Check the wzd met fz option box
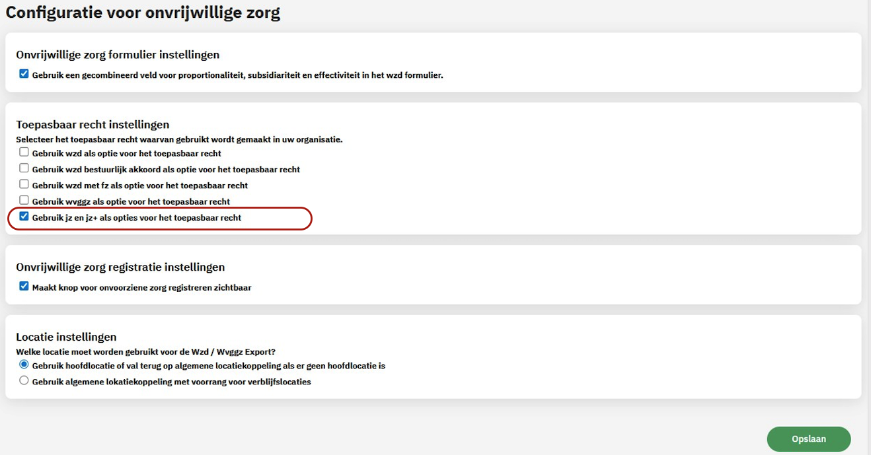Image resolution: width=871 pixels, height=455 pixels. coord(24,184)
